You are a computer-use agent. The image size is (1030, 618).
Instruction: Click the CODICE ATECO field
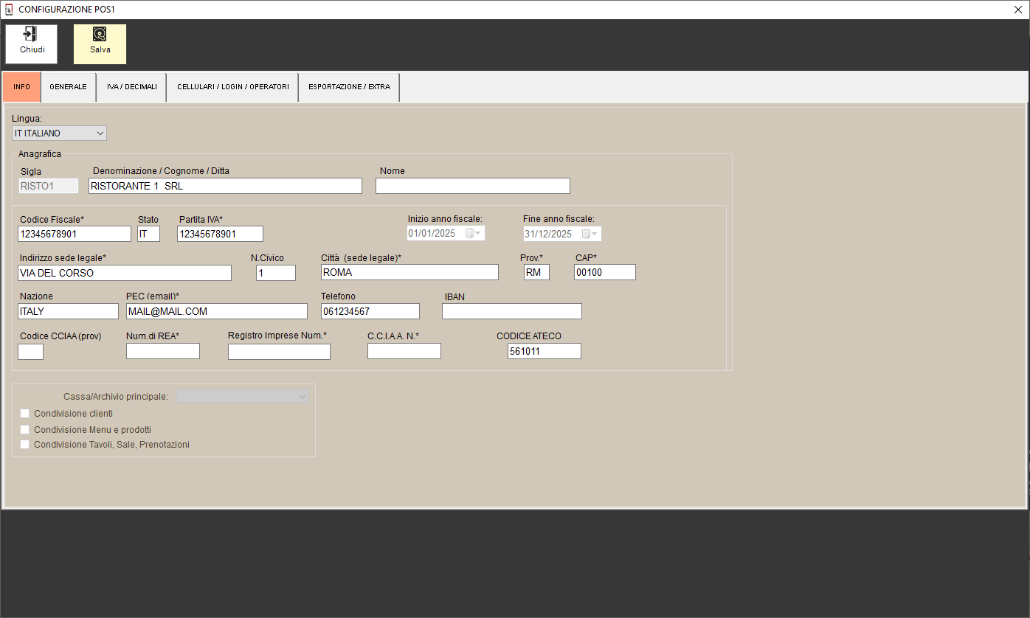click(544, 351)
